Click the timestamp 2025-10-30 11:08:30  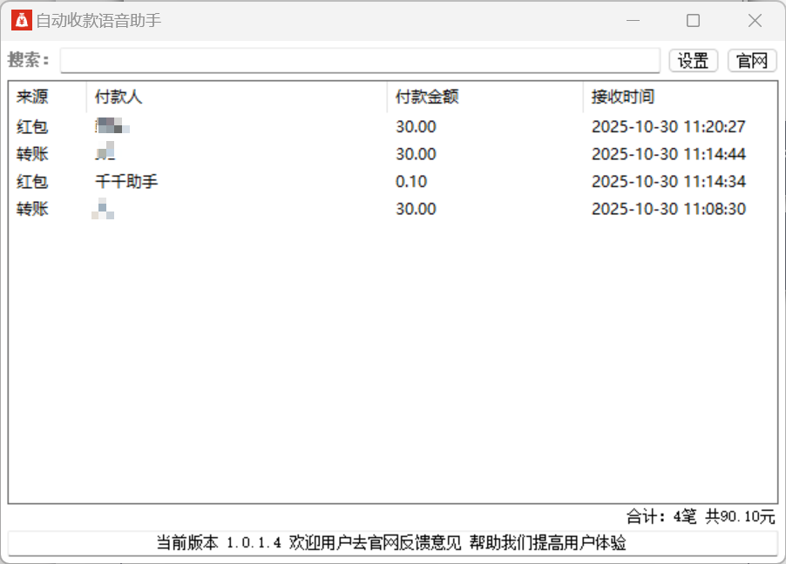click(668, 209)
